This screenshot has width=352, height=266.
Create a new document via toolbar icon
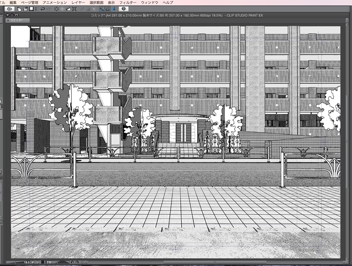20,9
